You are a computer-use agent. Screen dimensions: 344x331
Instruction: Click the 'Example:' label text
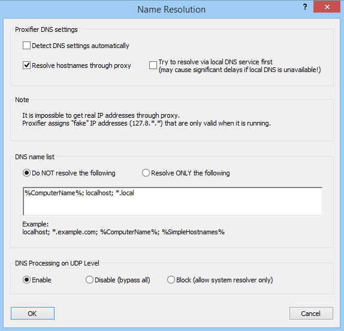[35, 224]
